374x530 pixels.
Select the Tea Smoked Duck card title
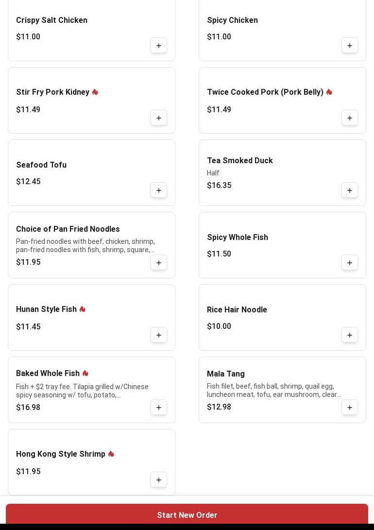pos(240,161)
